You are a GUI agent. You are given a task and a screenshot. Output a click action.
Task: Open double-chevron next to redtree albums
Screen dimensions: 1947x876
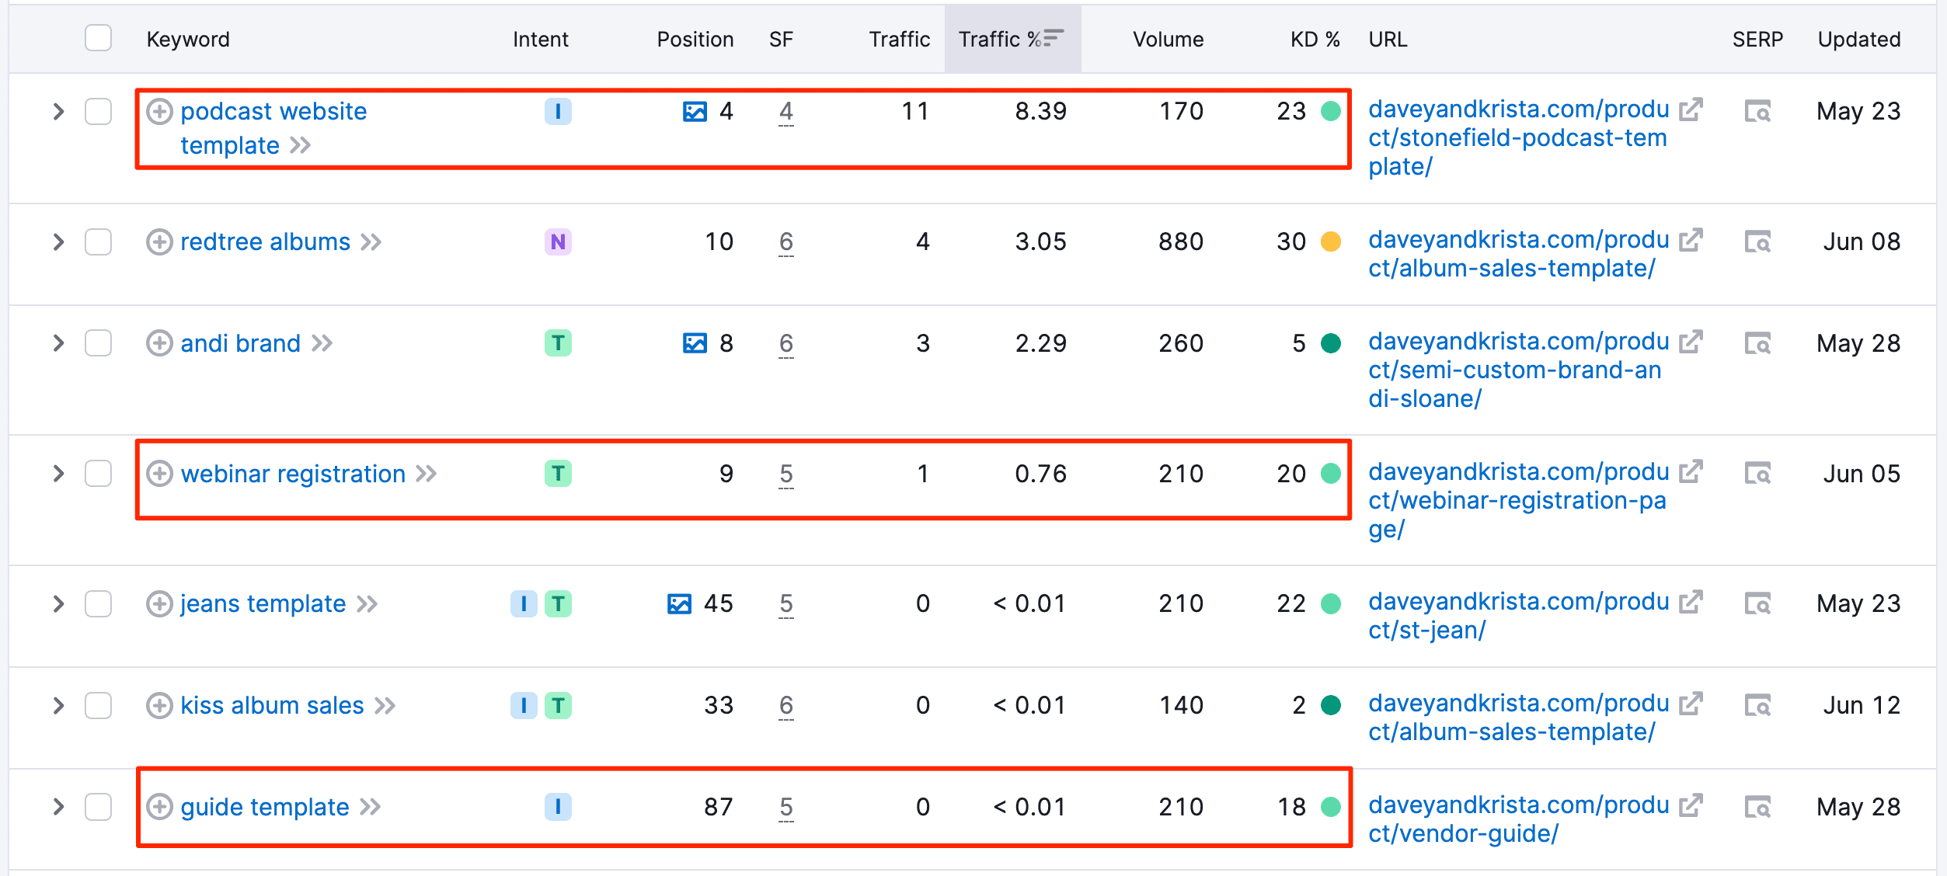371,242
